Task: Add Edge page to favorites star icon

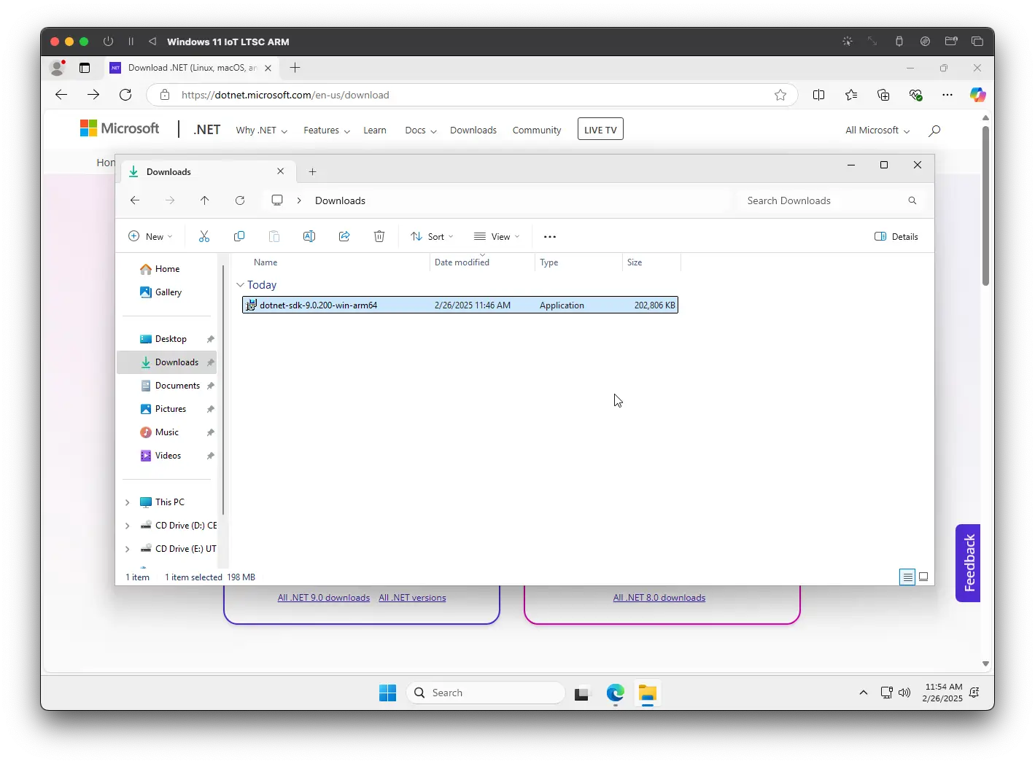Action: click(x=780, y=95)
